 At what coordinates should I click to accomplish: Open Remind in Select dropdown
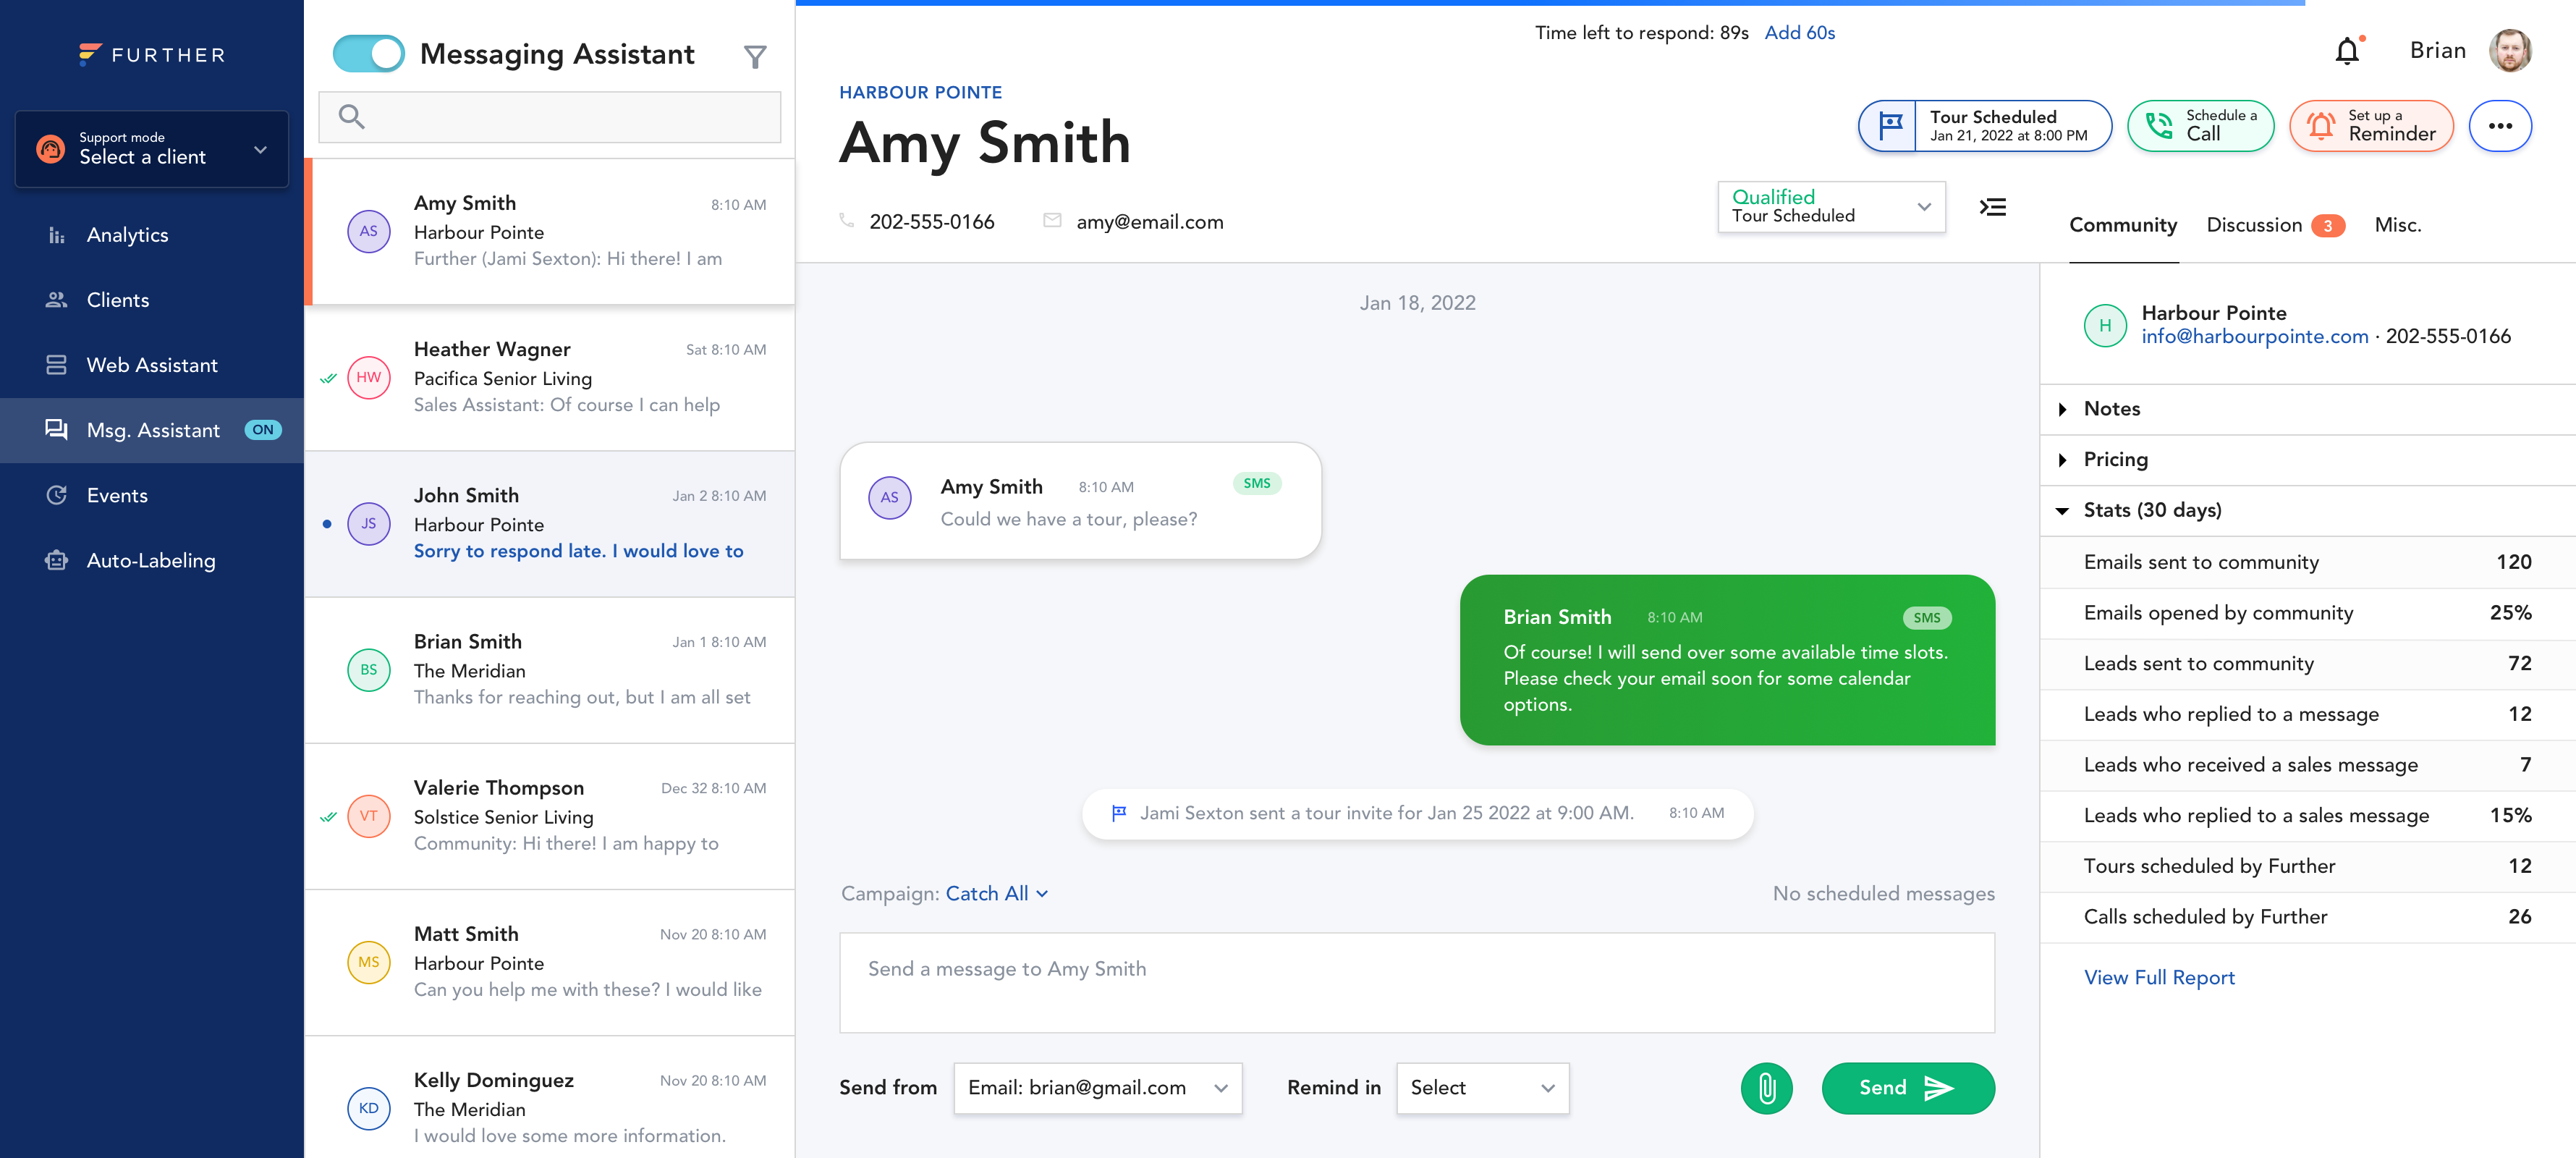pos(1482,1088)
